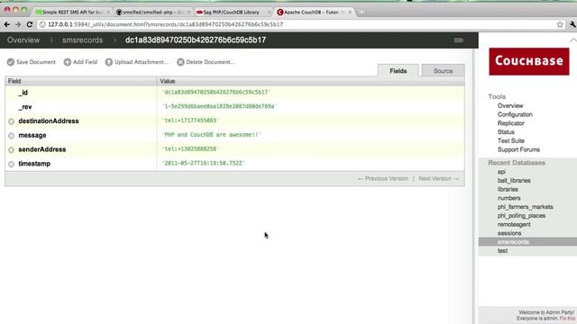Viewport: 577px width, 324px height.
Task: Reload the page with the refresh icon
Action: (30, 24)
